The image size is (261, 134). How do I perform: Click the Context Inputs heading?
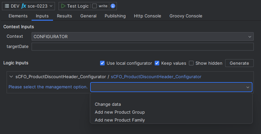pyautogui.click(x=19, y=27)
